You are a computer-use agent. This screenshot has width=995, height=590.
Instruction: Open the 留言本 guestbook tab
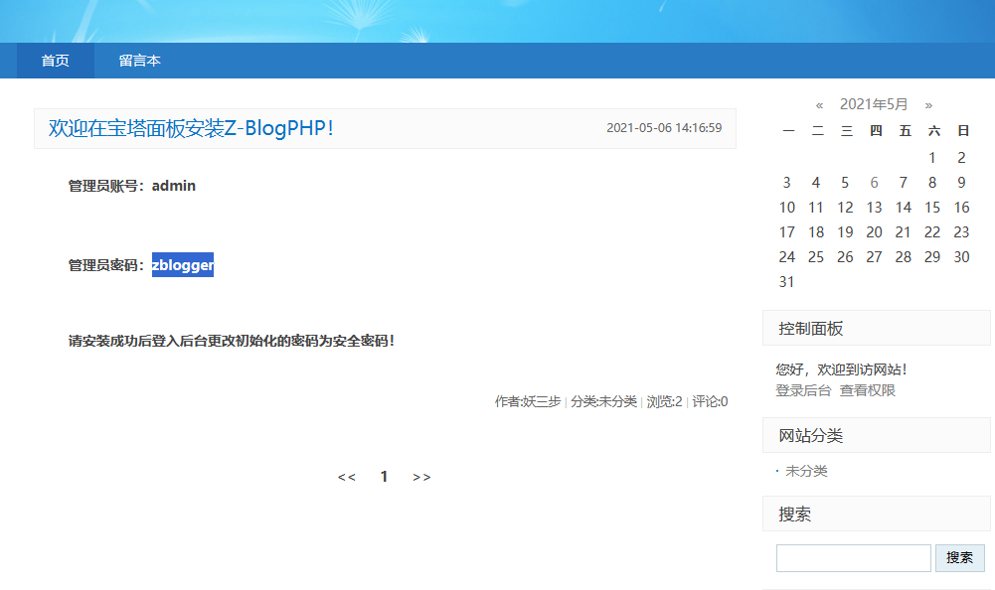click(139, 61)
